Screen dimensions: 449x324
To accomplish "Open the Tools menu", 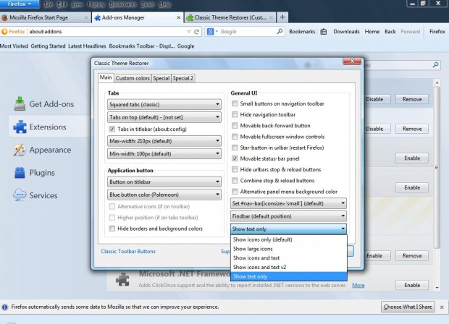I will point(148,4).
